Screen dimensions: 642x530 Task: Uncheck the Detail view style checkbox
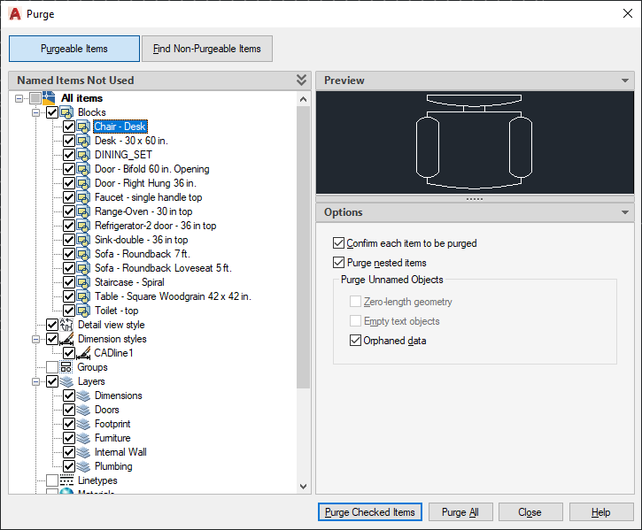[x=52, y=325]
